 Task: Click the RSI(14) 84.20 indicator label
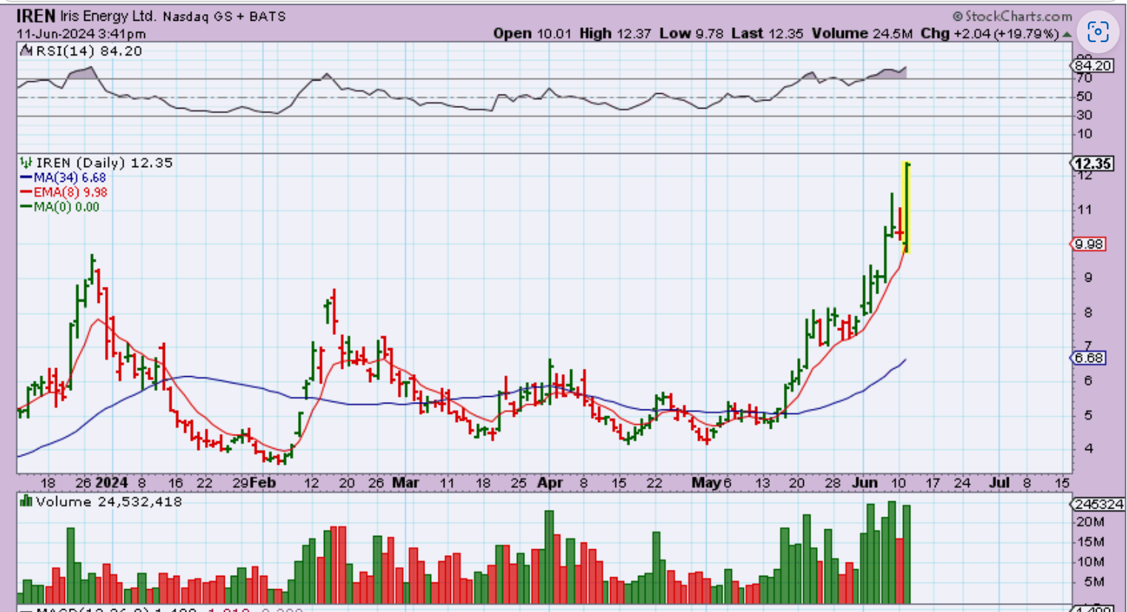[x=88, y=51]
